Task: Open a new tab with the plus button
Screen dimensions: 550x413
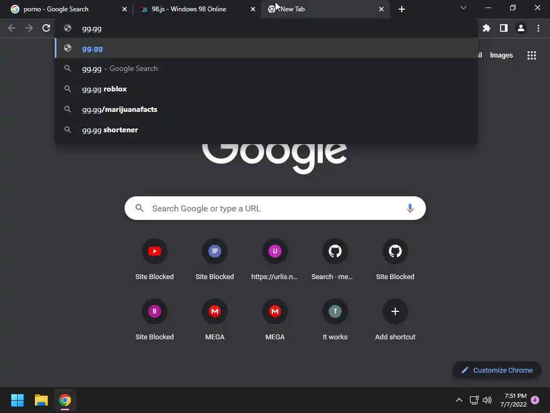Action: point(402,9)
